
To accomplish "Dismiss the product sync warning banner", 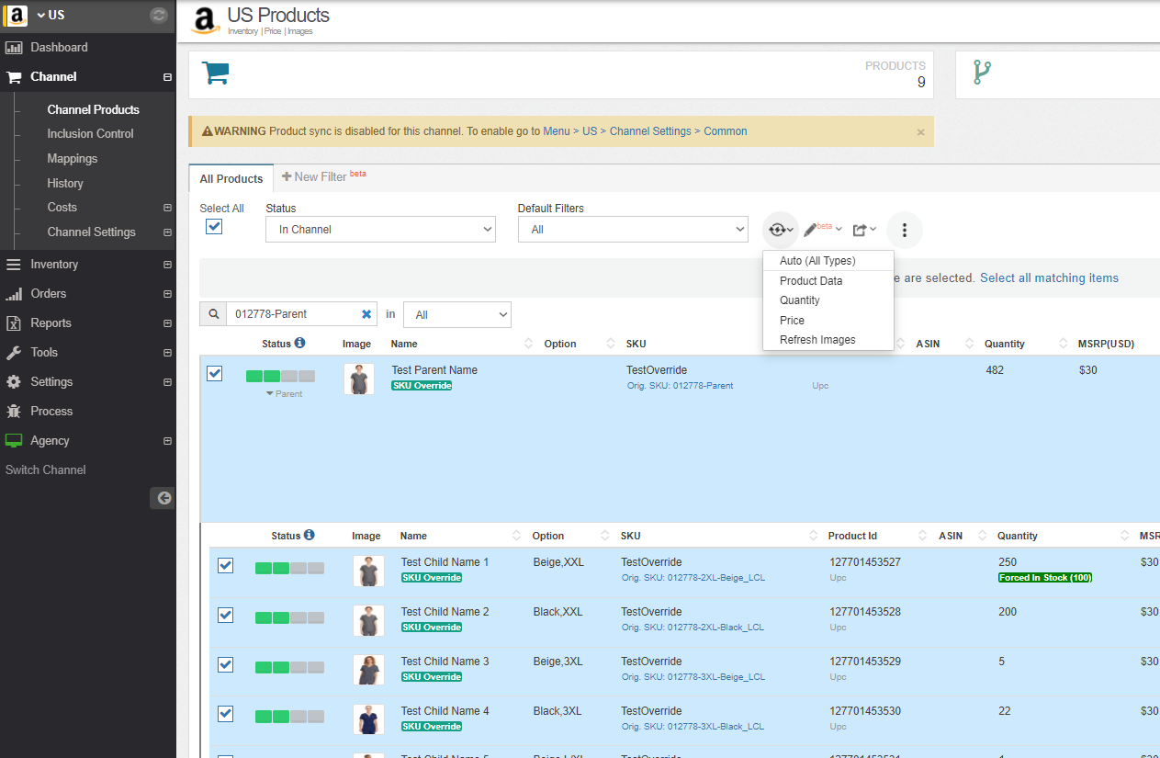I will pos(920,132).
